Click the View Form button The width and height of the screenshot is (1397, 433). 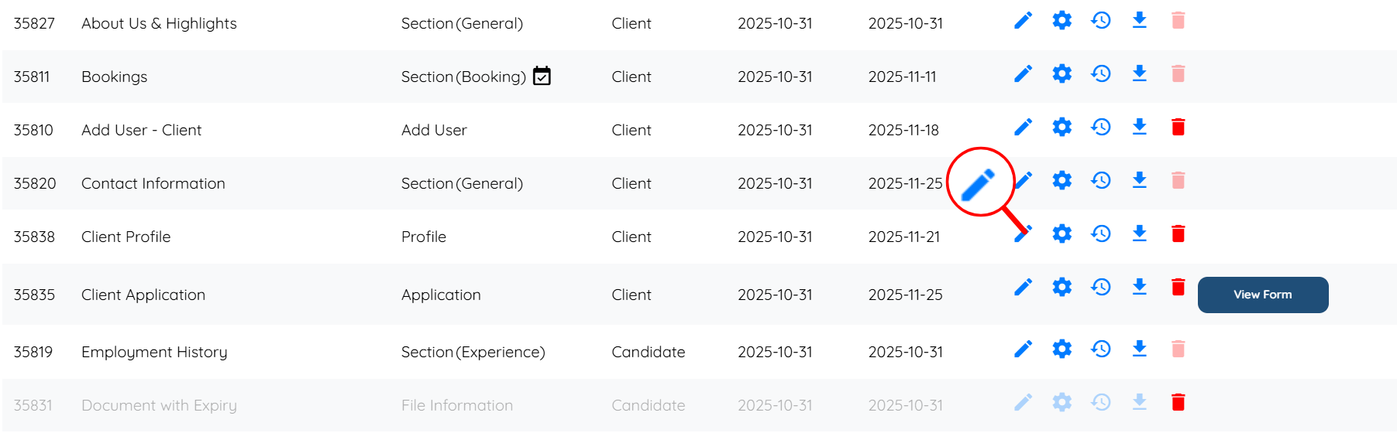pyautogui.click(x=1262, y=295)
